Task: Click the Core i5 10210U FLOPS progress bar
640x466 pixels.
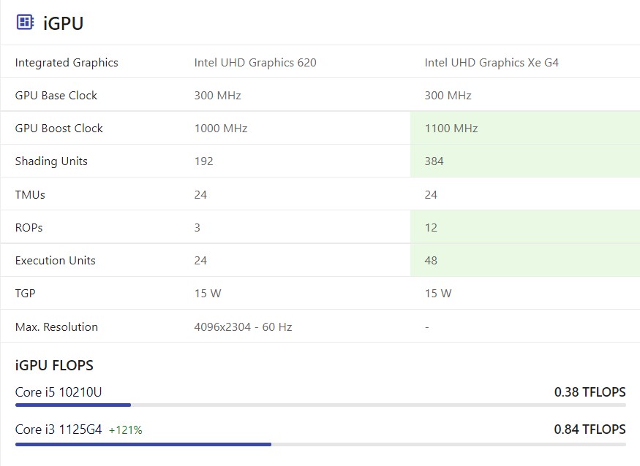Action: [320, 405]
